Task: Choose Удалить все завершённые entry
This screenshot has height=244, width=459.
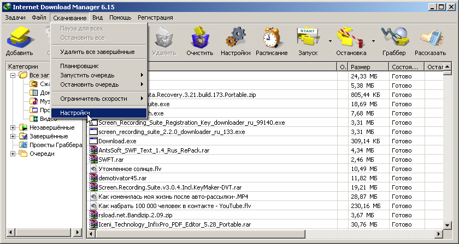Action: click(99, 52)
